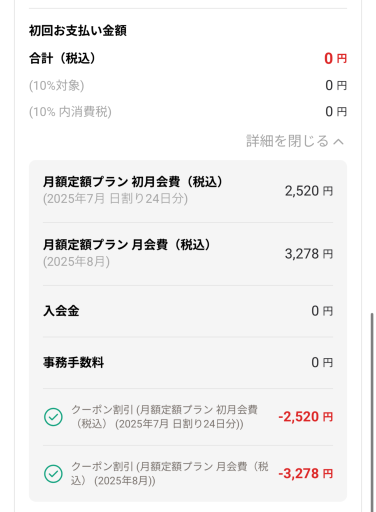Select the 月額定額プラン 初月会費 row label
The width and height of the screenshot is (376, 512).
point(133,182)
